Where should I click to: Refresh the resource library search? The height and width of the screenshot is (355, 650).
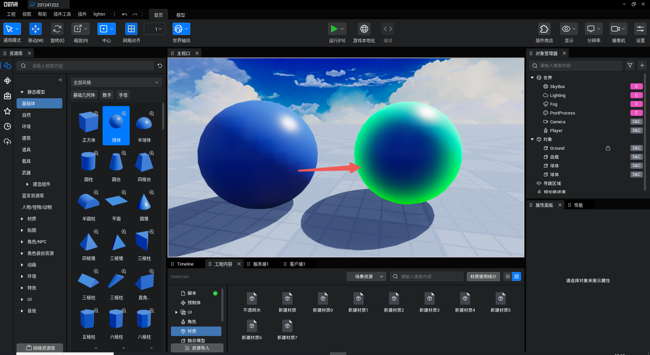pos(160,66)
